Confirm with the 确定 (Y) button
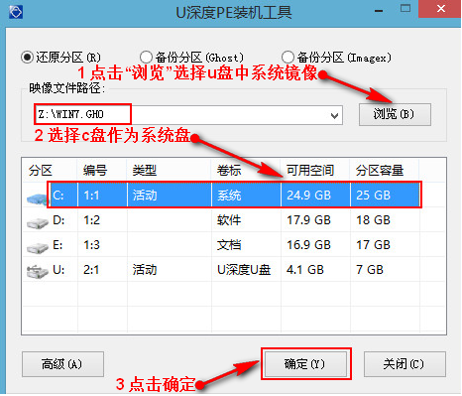The width and height of the screenshot is (462, 396). 305,364
